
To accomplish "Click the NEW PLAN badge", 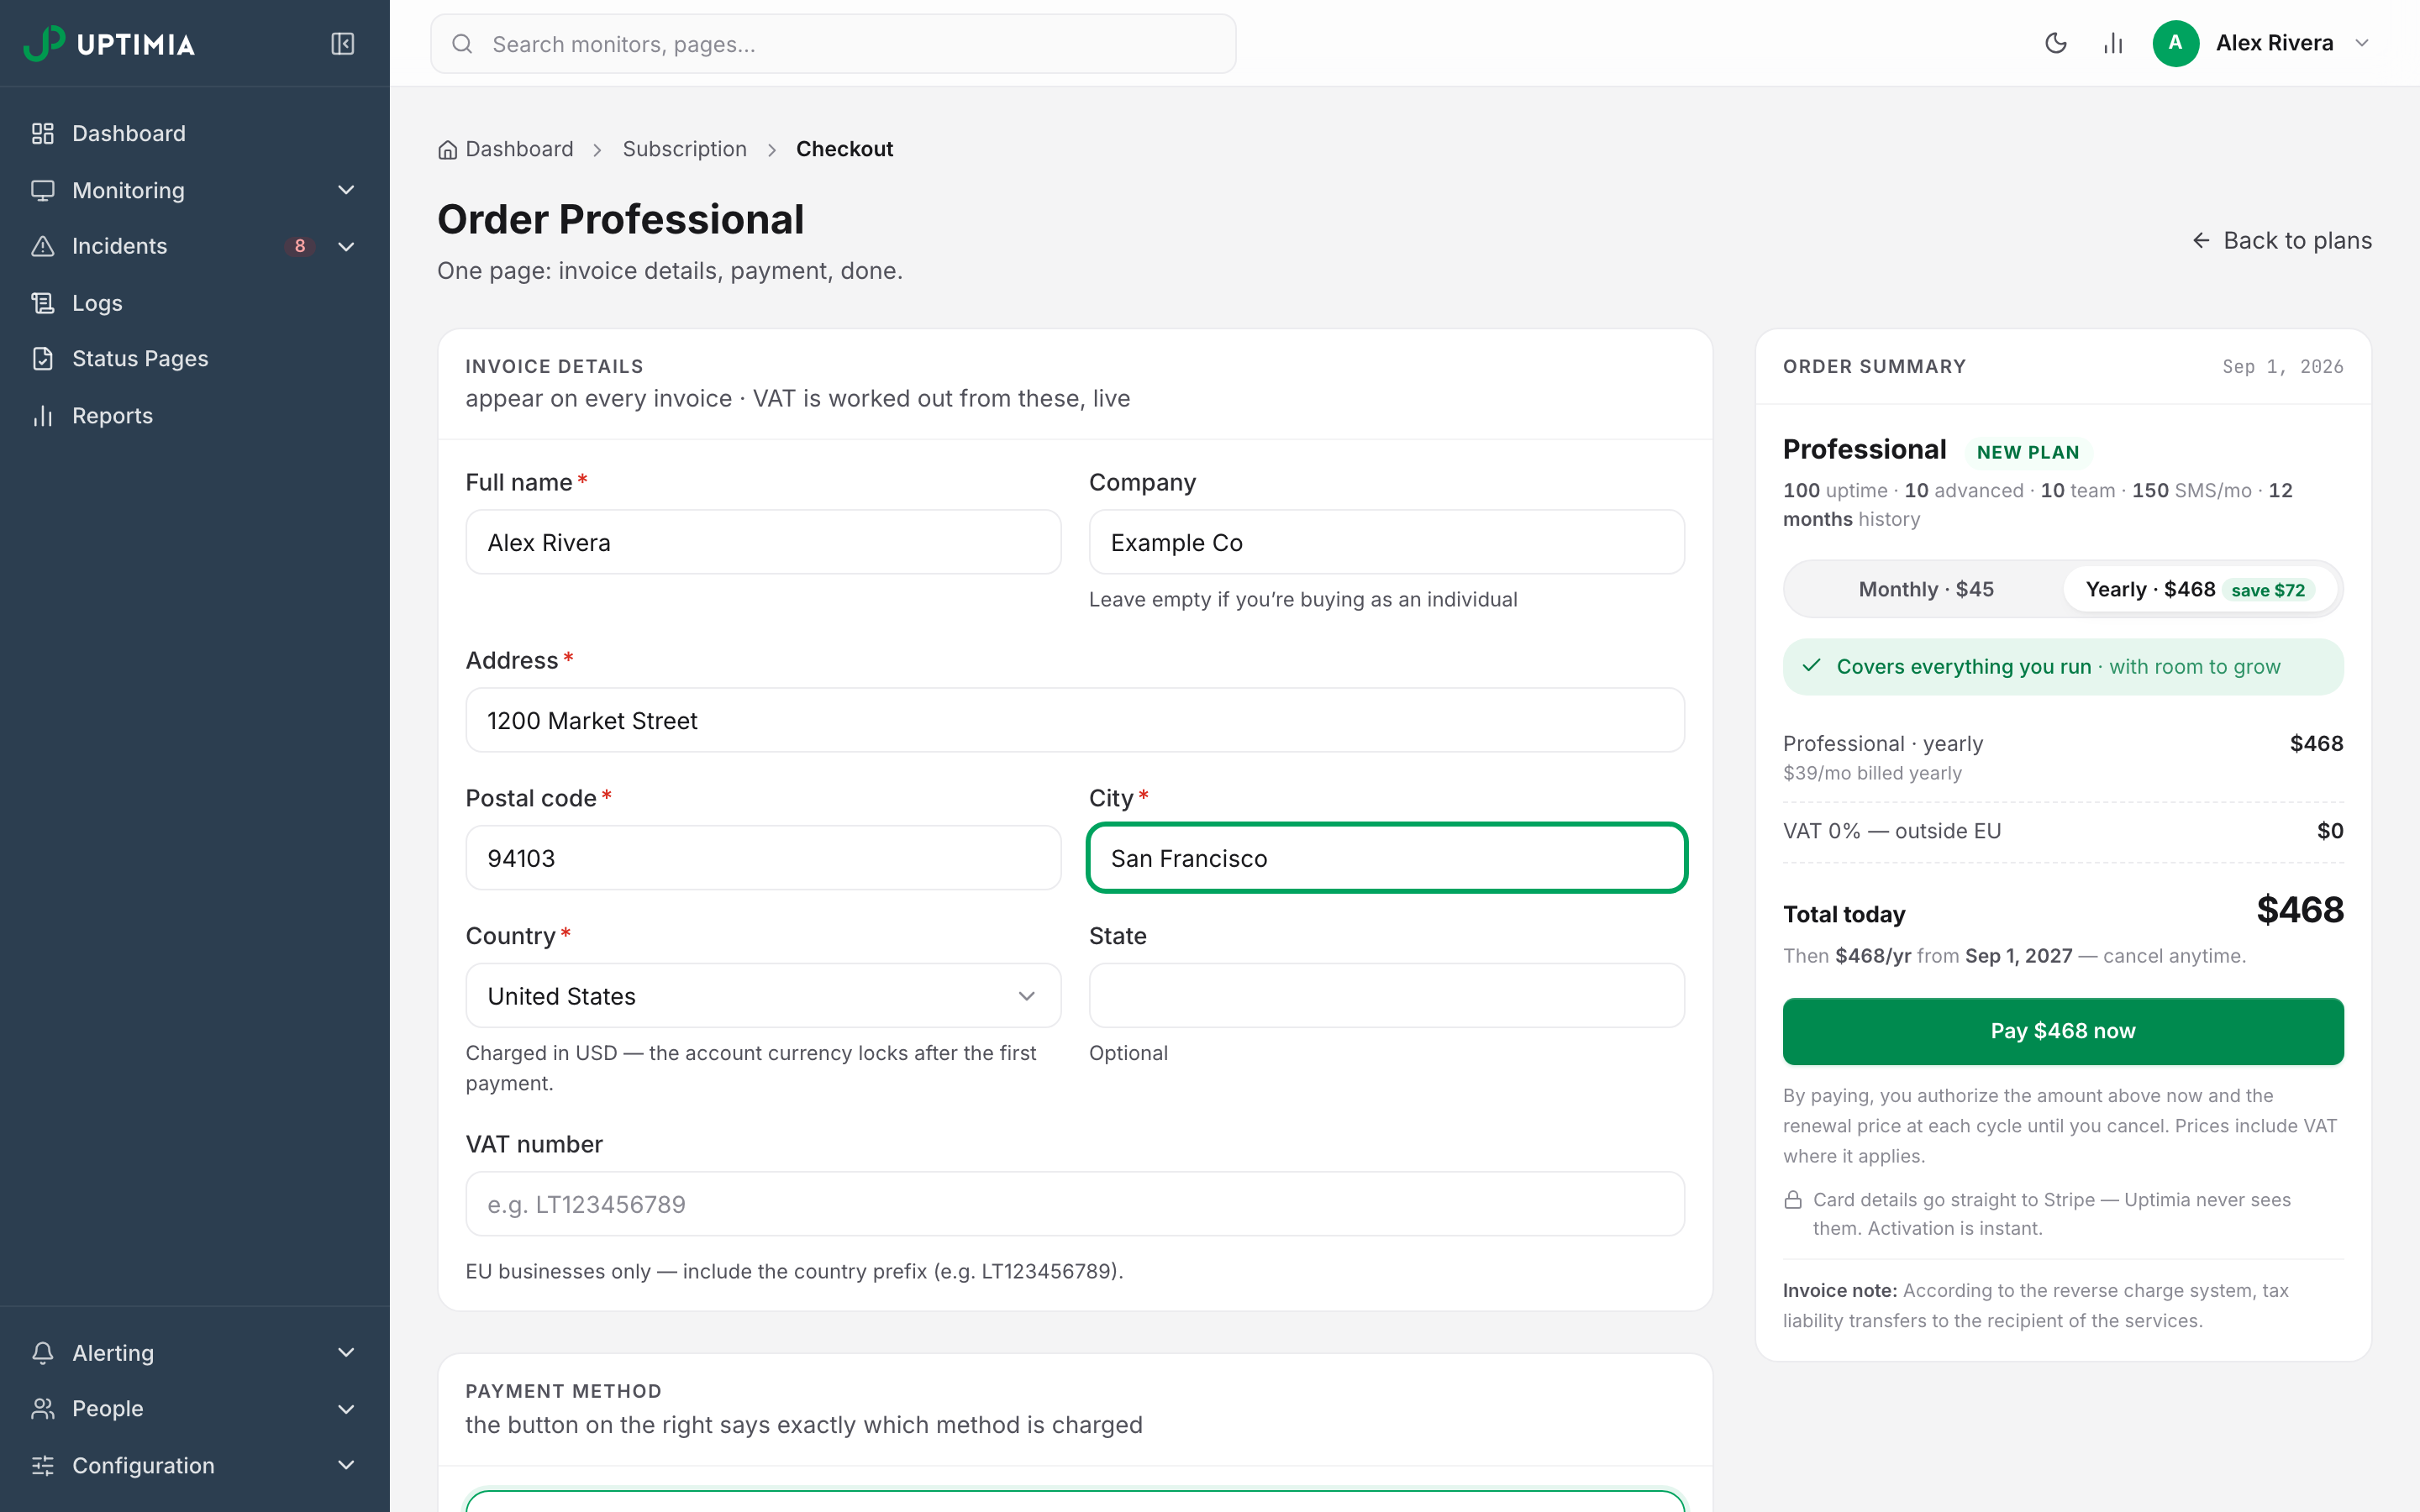I will (2028, 452).
